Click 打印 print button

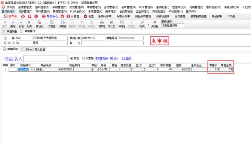coord(102,24)
